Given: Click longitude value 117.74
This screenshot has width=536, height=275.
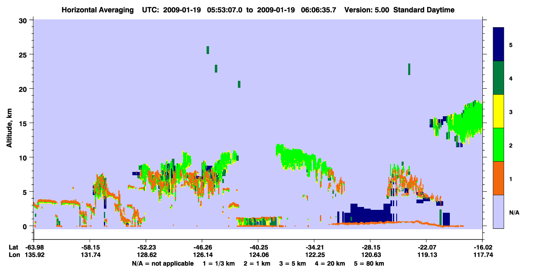Looking at the screenshot, I should click(482, 255).
